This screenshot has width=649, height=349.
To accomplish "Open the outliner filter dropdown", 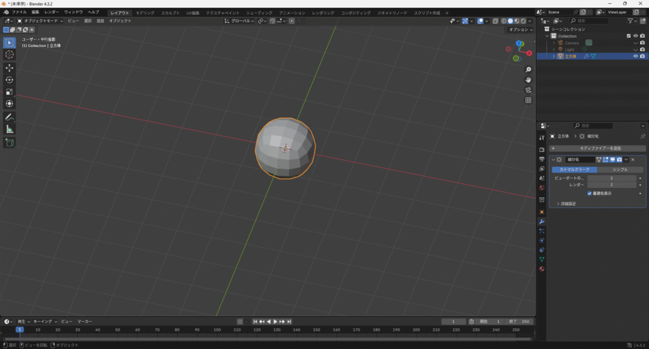I will click(632, 21).
